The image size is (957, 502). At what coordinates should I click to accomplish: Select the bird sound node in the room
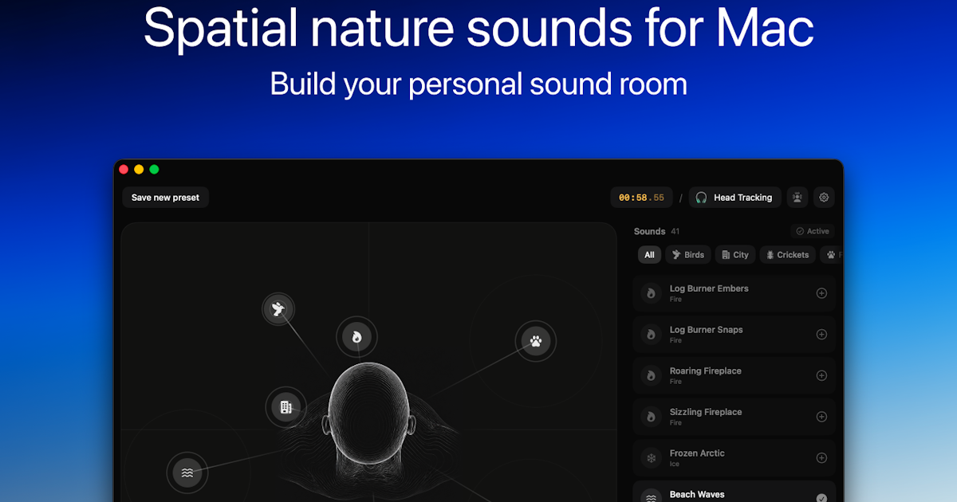278,308
